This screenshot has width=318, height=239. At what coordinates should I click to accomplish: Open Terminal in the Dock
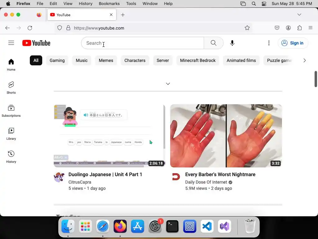(x=172, y=226)
